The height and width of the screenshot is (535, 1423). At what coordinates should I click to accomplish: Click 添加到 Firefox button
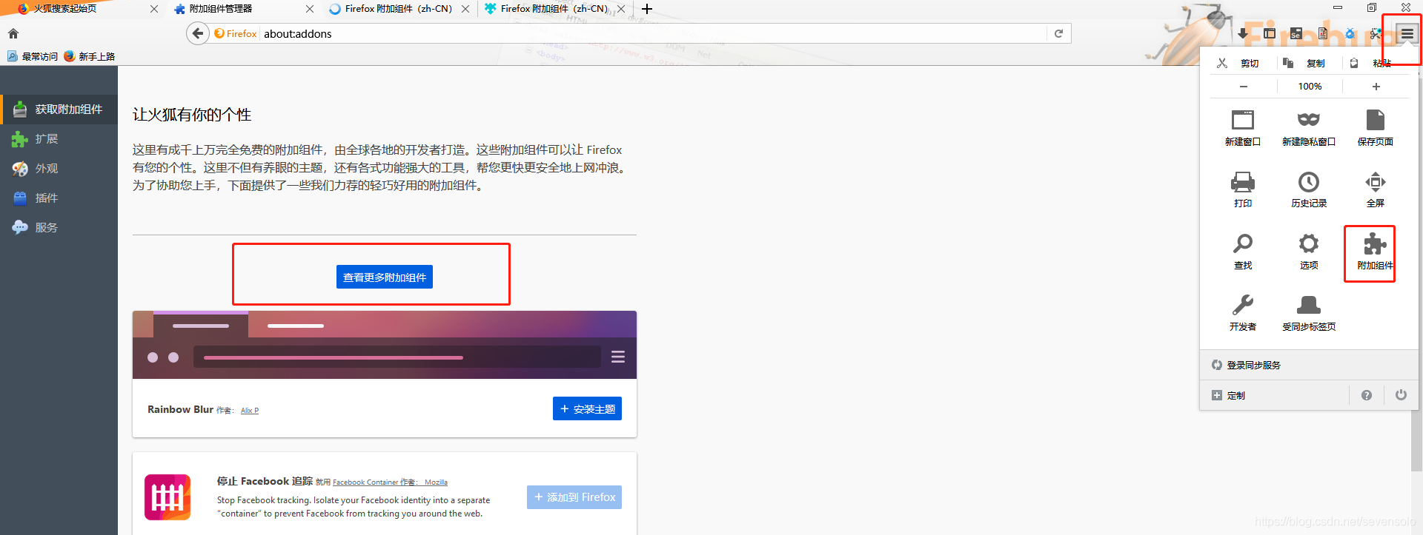point(574,497)
